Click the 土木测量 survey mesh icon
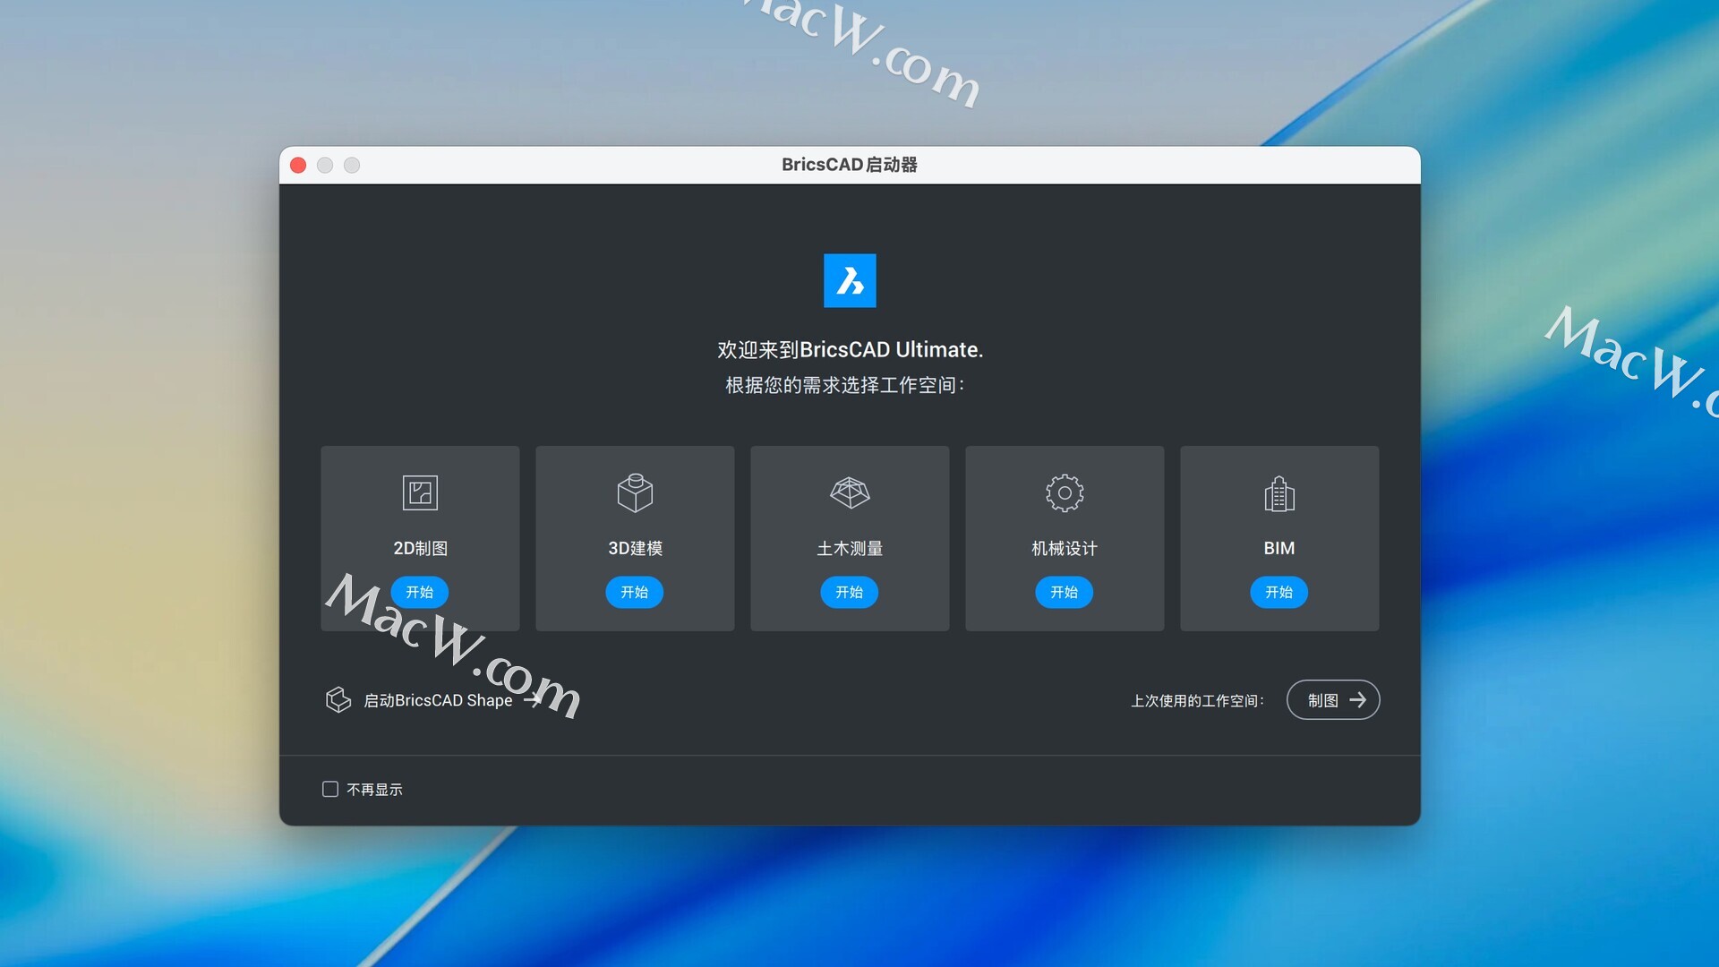Viewport: 1719px width, 967px height. (850, 492)
